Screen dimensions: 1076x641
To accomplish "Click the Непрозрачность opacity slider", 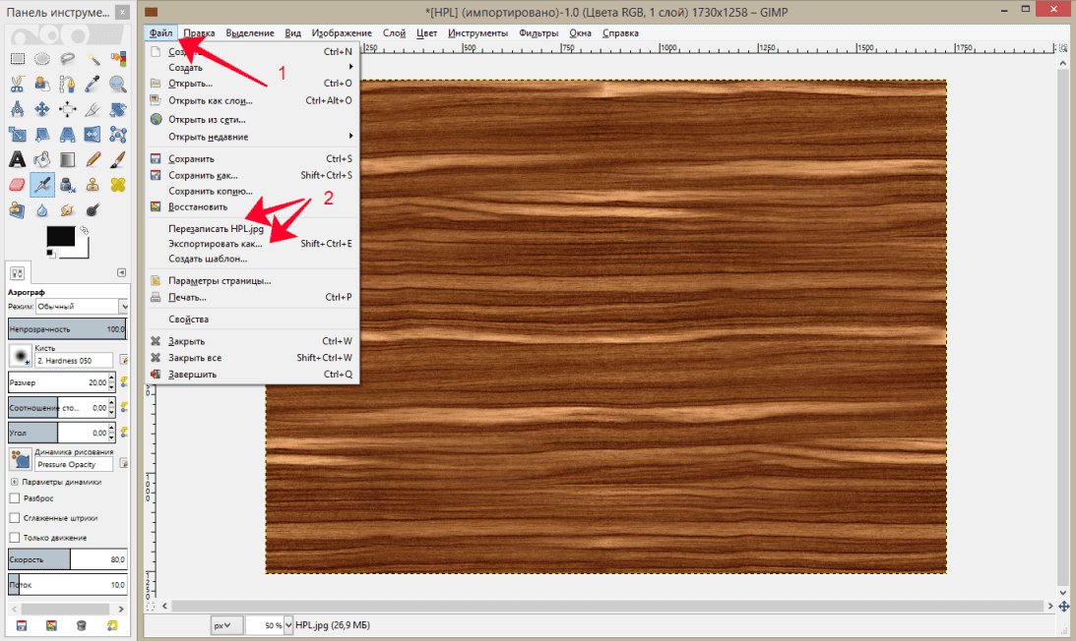I will tap(67, 329).
